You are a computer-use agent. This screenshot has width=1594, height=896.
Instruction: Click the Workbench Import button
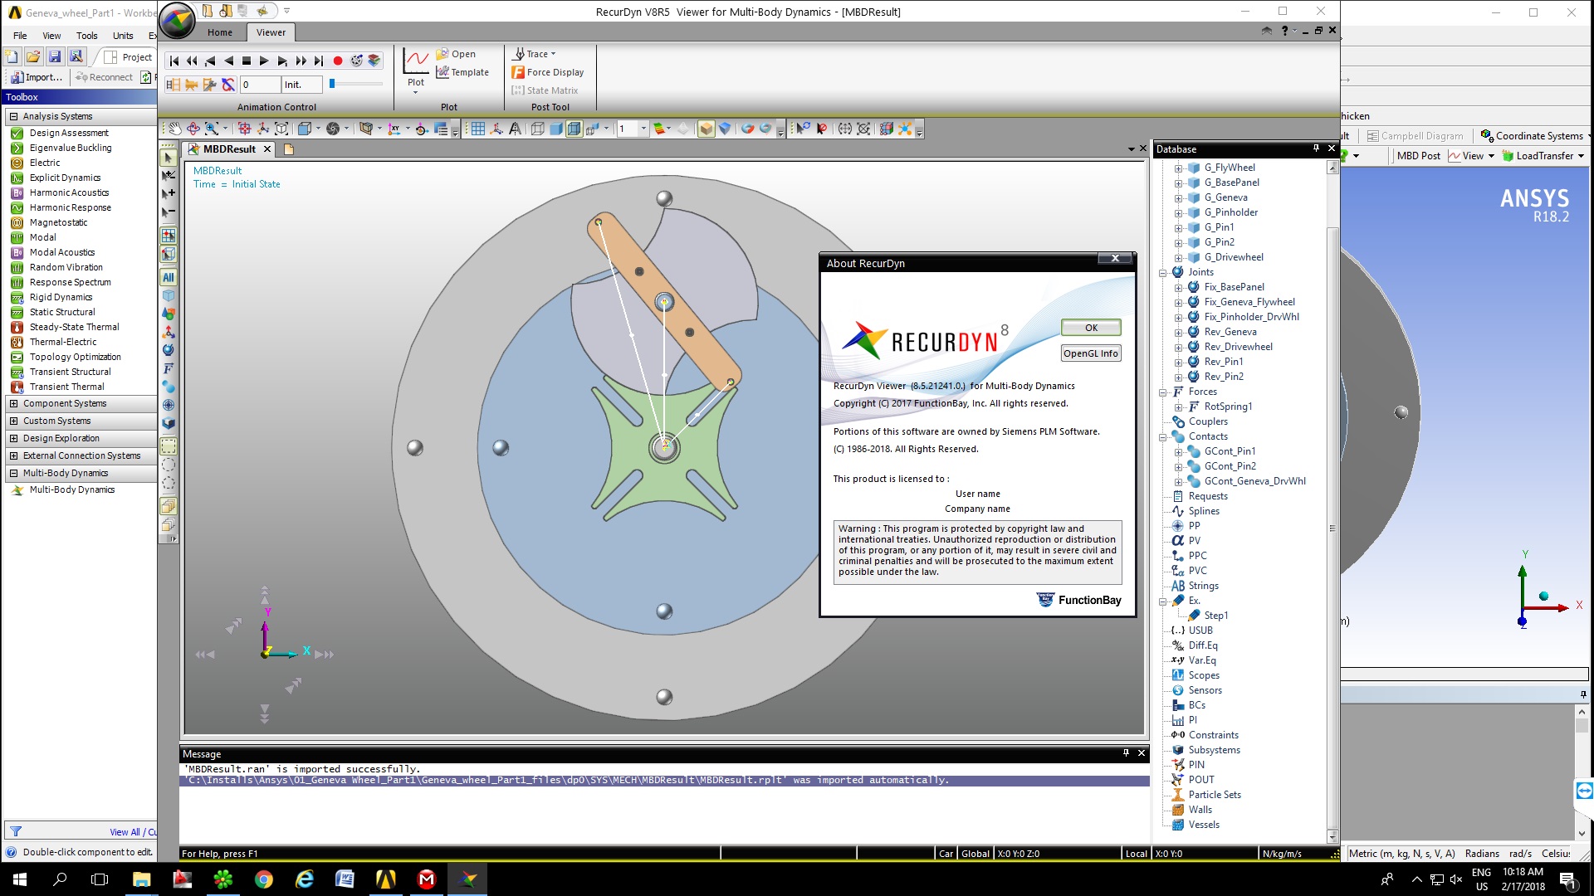point(37,77)
